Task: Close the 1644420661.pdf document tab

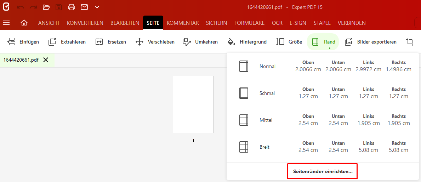Action: (46, 60)
